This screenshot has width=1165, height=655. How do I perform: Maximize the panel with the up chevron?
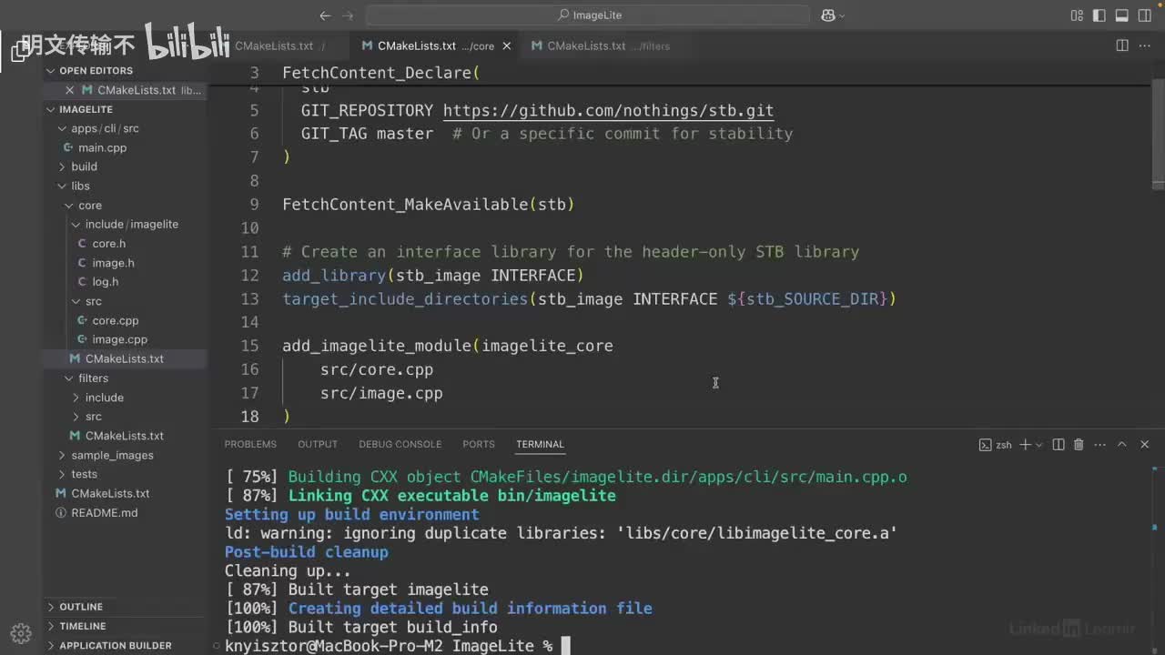click(1122, 445)
